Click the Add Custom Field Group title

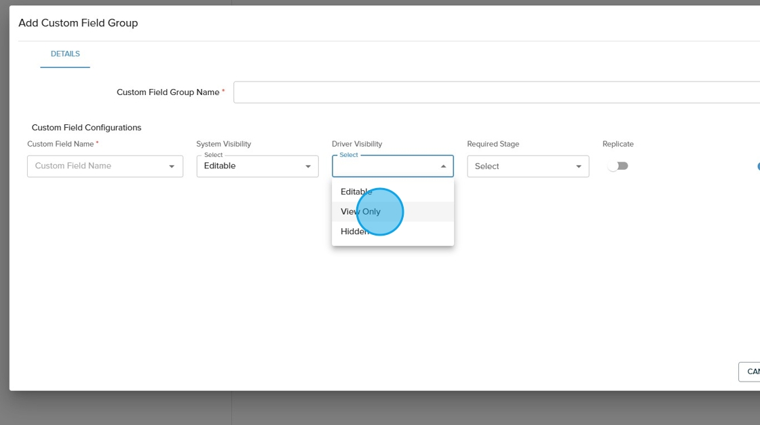[78, 23]
